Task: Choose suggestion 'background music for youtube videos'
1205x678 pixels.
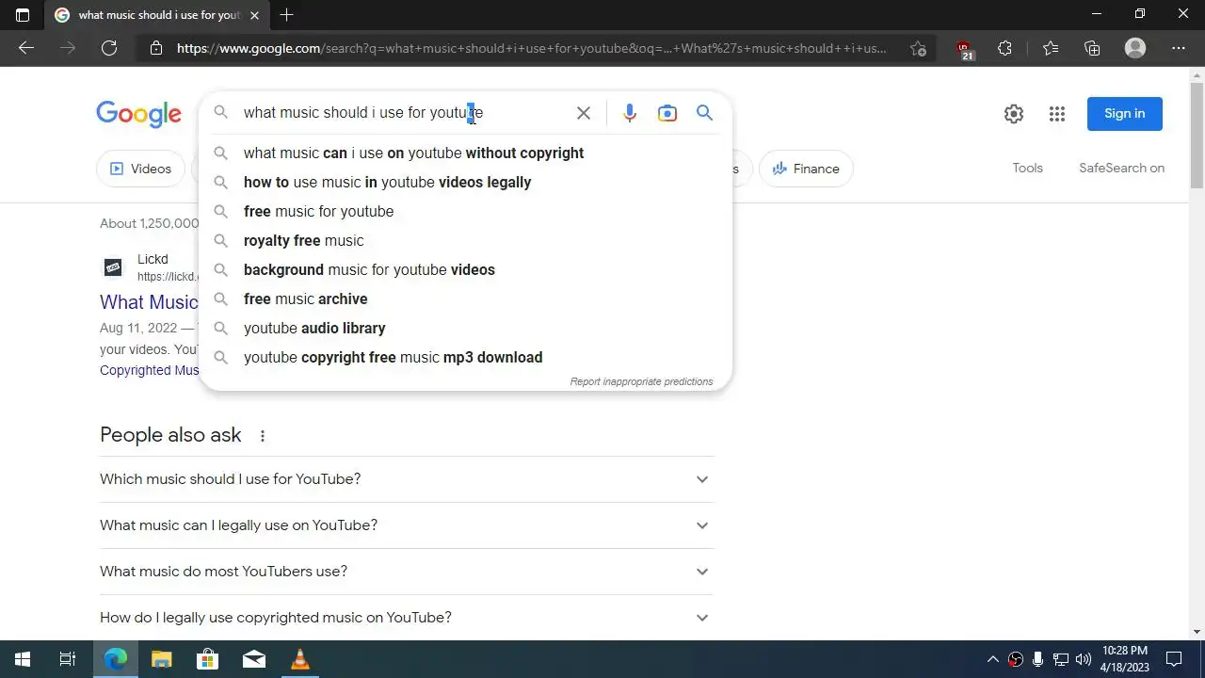Action: (x=465, y=269)
